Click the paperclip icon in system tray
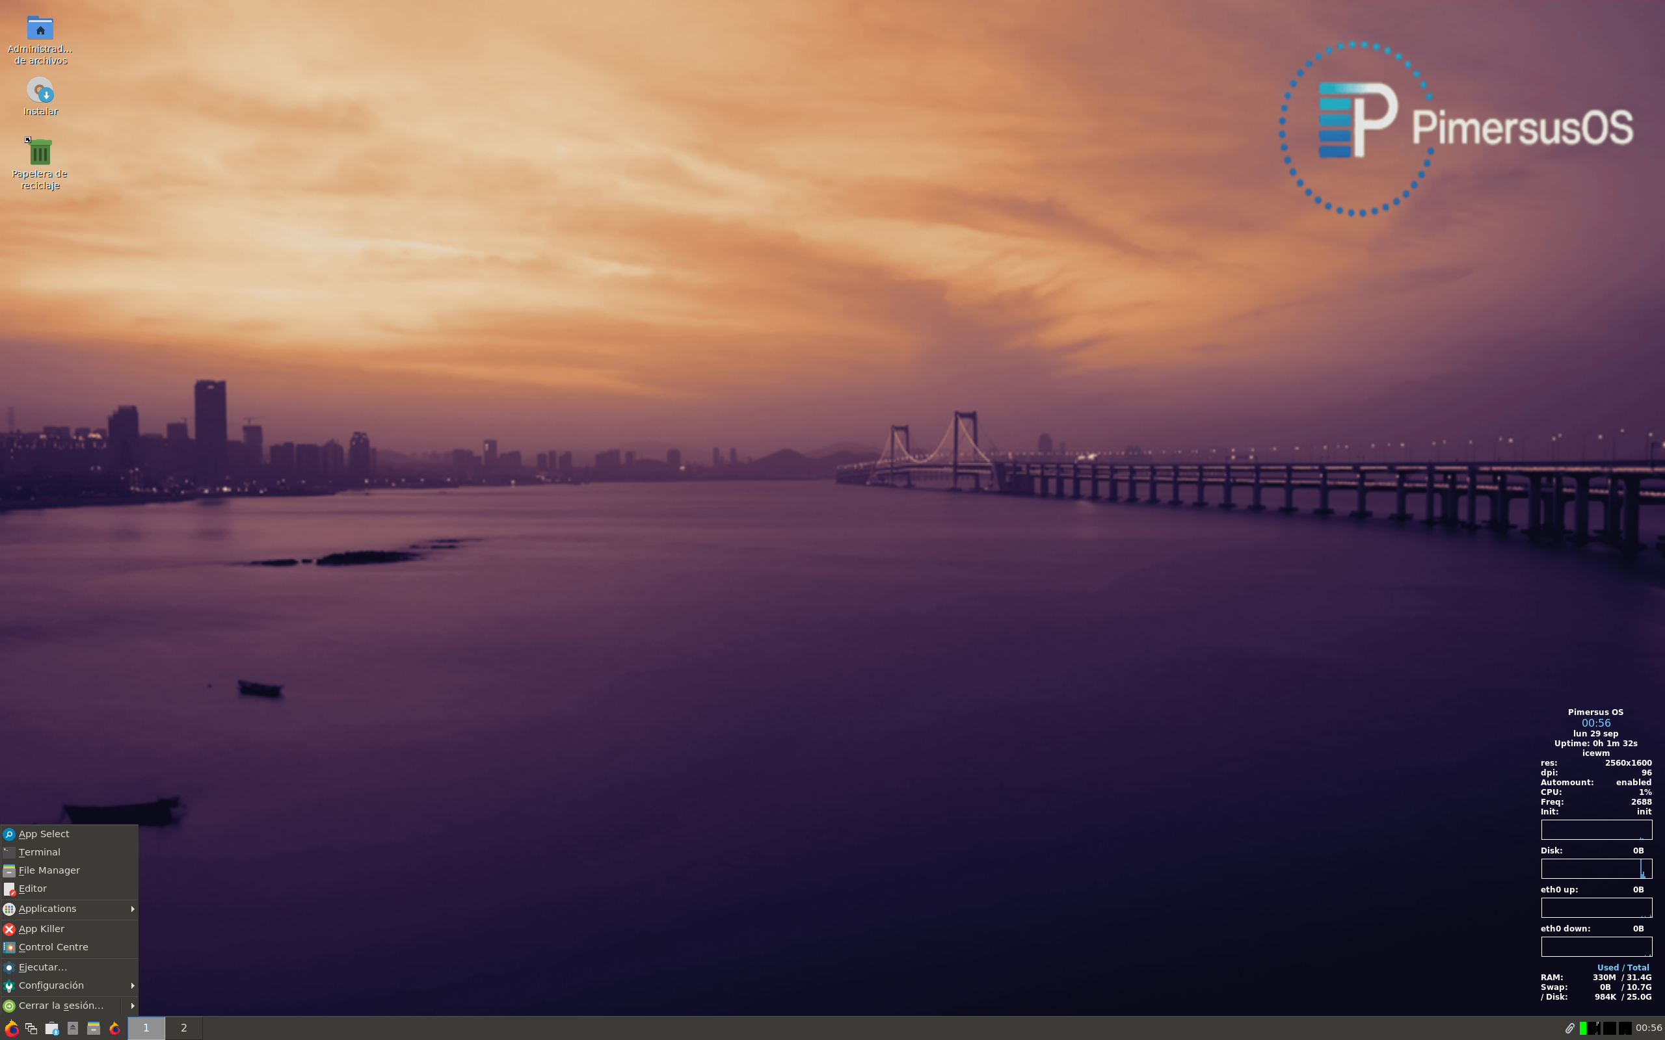This screenshot has height=1040, width=1665. pyautogui.click(x=1569, y=1028)
